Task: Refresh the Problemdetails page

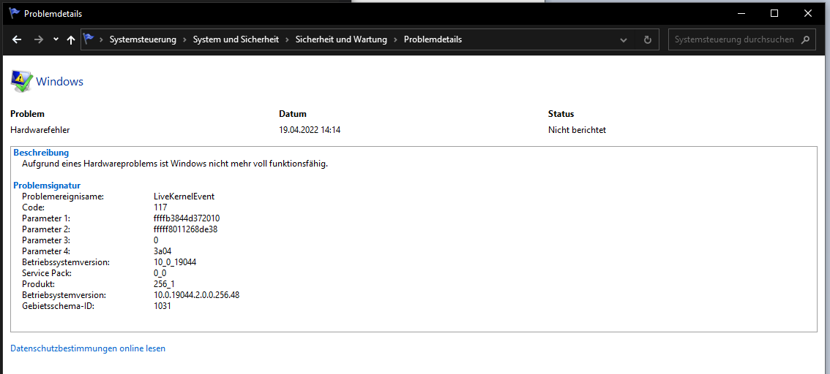Action: [647, 39]
